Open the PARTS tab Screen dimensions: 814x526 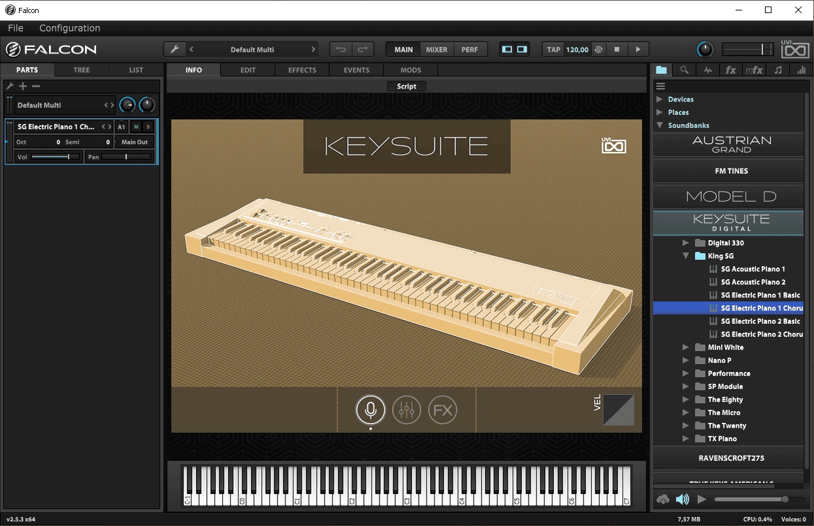[x=27, y=70]
